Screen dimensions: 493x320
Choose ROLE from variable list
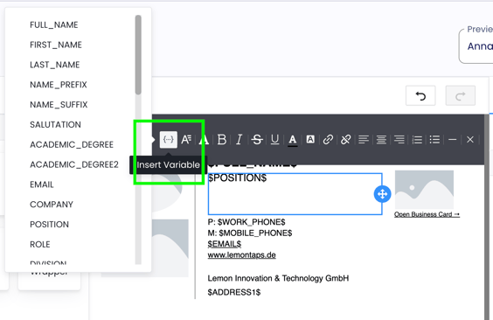40,244
